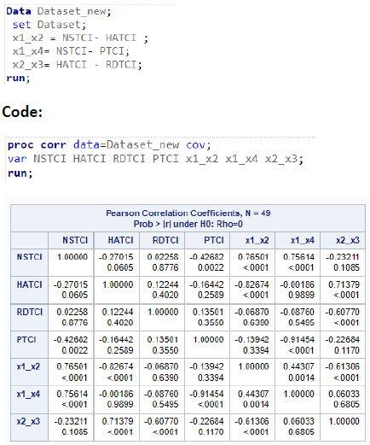Screen dimensions: 370x445
Task: Click -0.22684 in the PTCI row
Action: (x=343, y=340)
